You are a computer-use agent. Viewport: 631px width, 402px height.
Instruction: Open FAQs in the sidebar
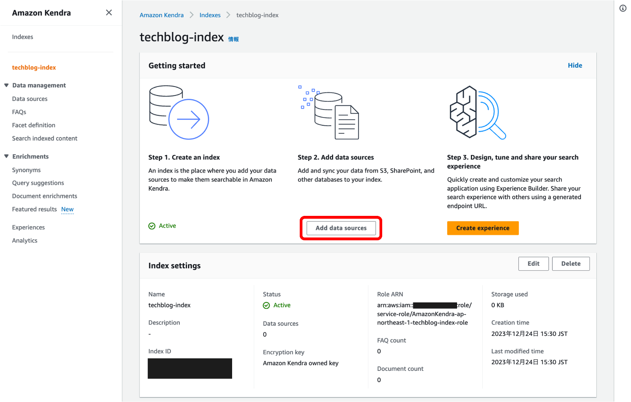point(19,112)
